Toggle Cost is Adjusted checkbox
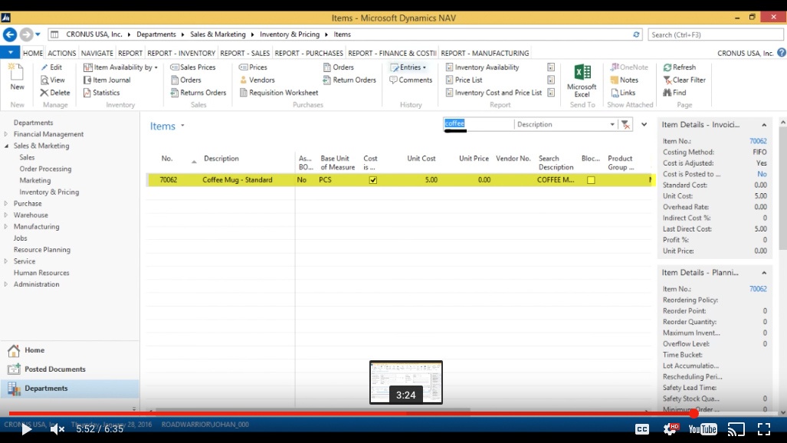This screenshot has height=443, width=787. pos(373,180)
